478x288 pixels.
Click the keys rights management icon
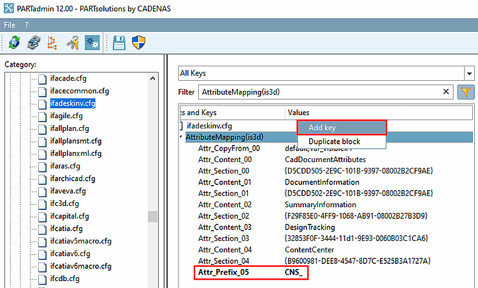[72, 43]
